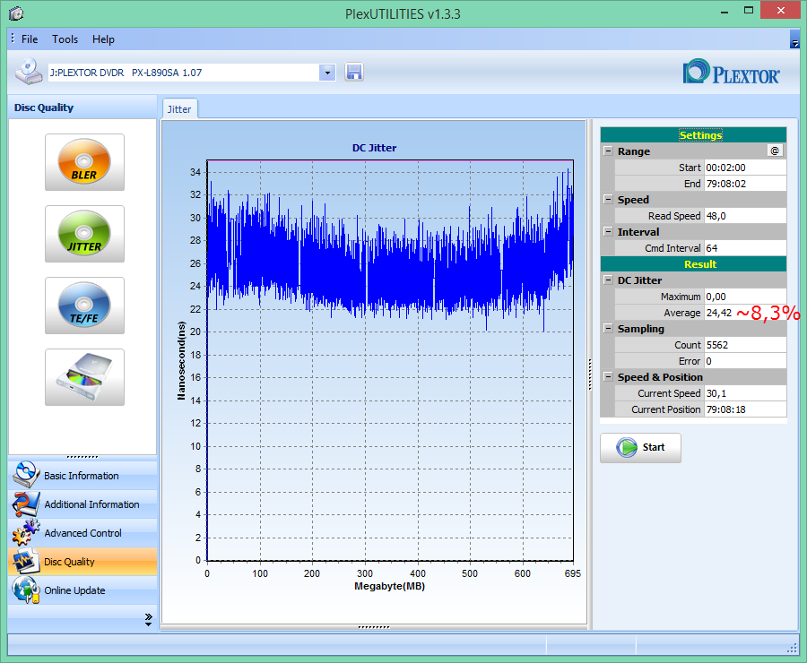Open toolbar options arrow at far right

794,40
